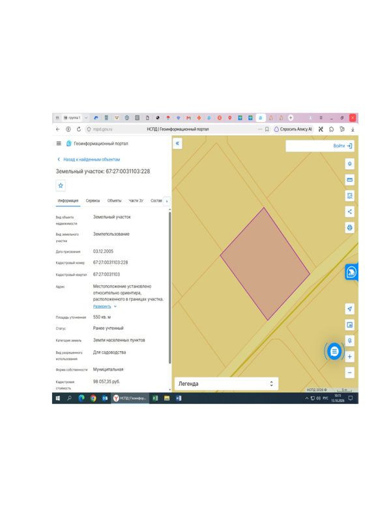The width and height of the screenshot is (365, 517).
Task: Click the date value 03.12.2005
Action: (103, 251)
